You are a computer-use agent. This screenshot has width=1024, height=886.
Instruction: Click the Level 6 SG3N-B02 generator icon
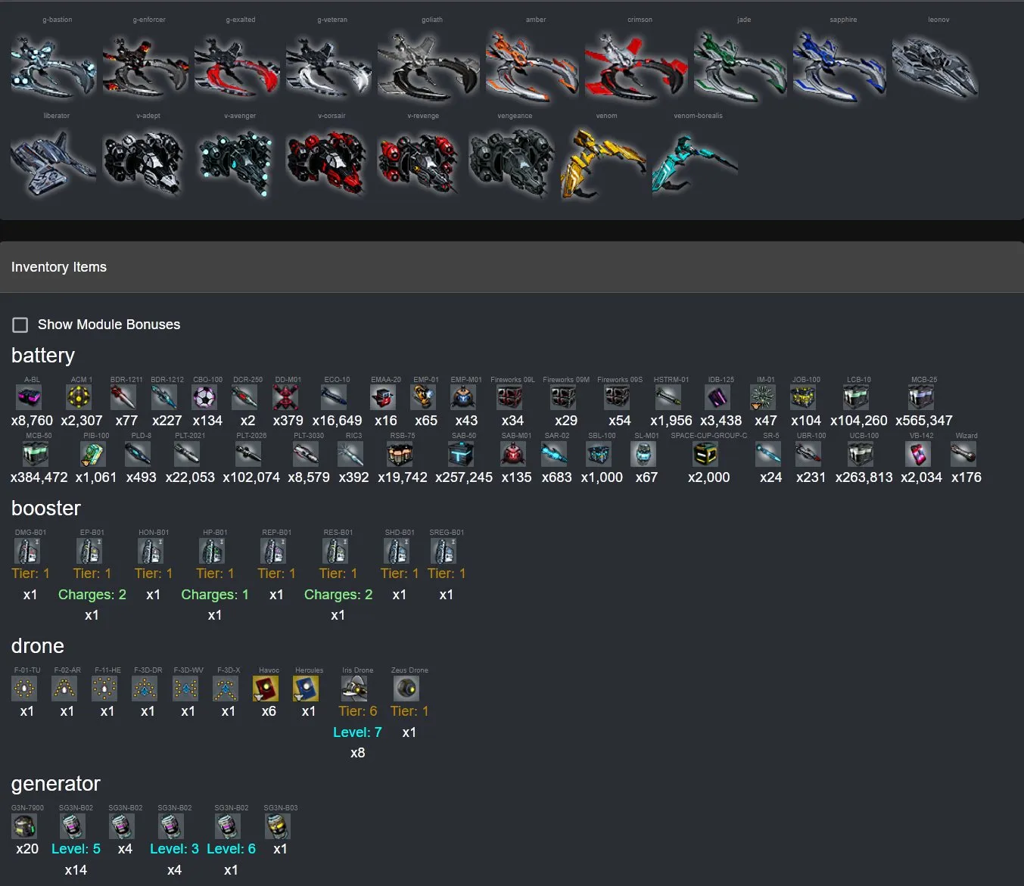point(228,825)
